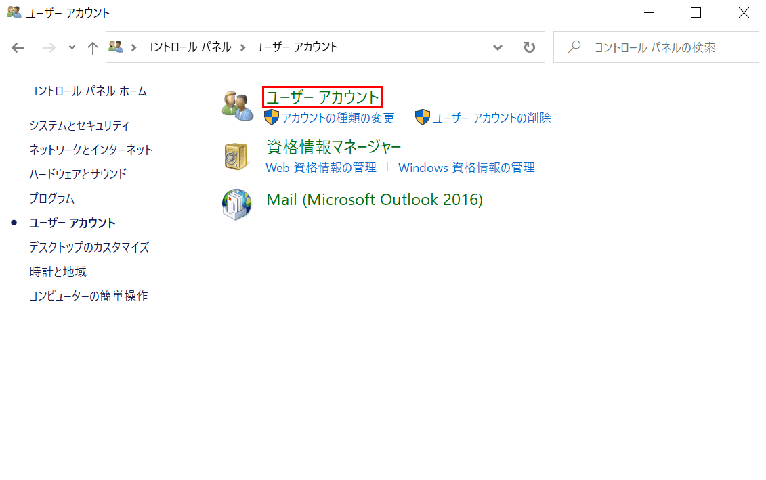Open 時計と地域 category
The width and height of the screenshot is (766, 480).
[x=58, y=271]
